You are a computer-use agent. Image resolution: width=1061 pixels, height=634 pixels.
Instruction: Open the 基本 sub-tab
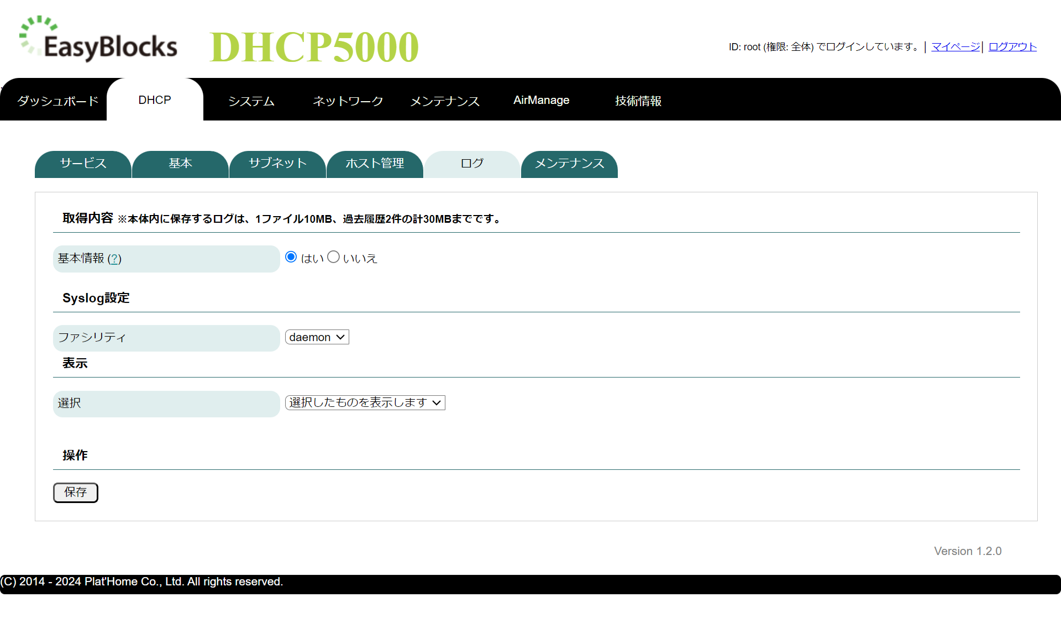(x=180, y=164)
